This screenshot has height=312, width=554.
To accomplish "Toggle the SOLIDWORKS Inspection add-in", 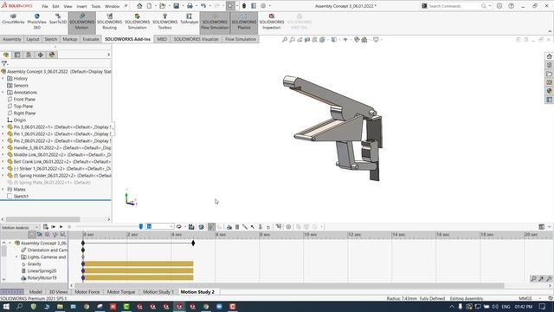I will pyautogui.click(x=271, y=22).
